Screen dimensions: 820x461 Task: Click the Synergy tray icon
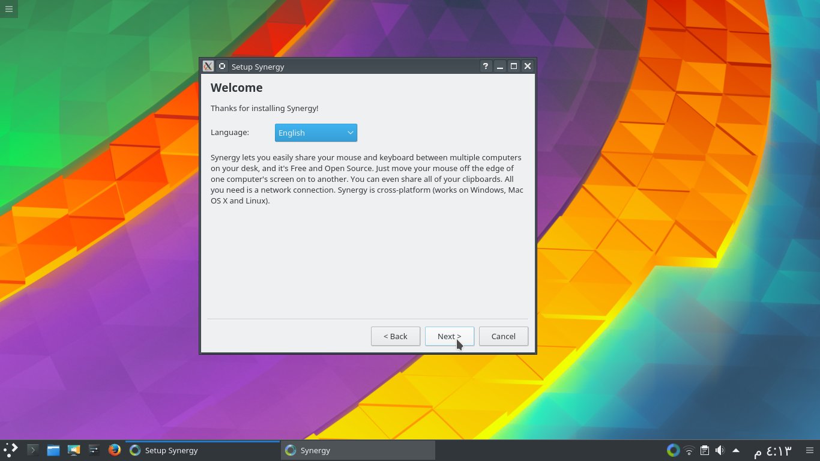pos(673,450)
